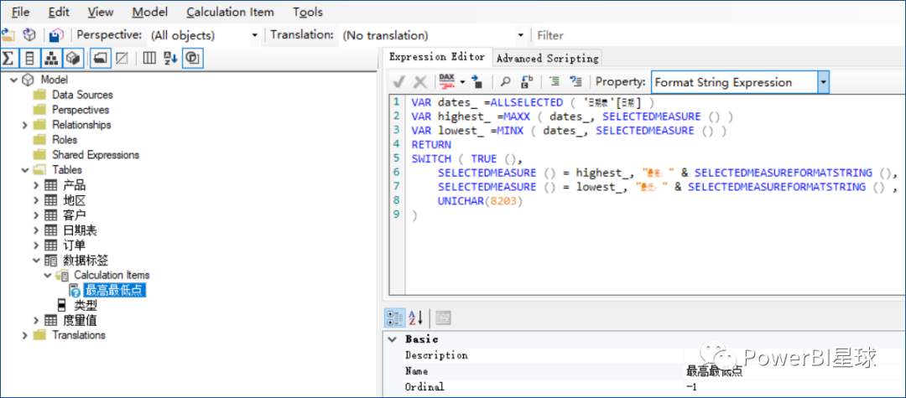Open the File menu
Screen dimensions: 906x398
coord(20,12)
